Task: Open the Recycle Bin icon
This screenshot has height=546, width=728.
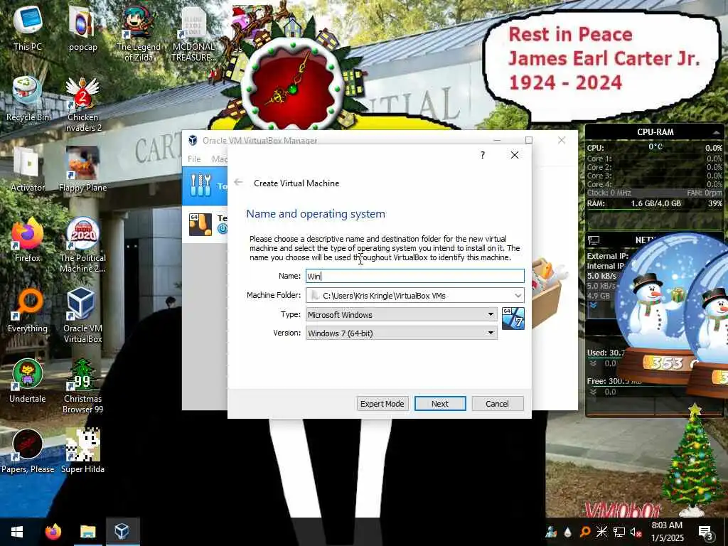Action: click(28, 99)
